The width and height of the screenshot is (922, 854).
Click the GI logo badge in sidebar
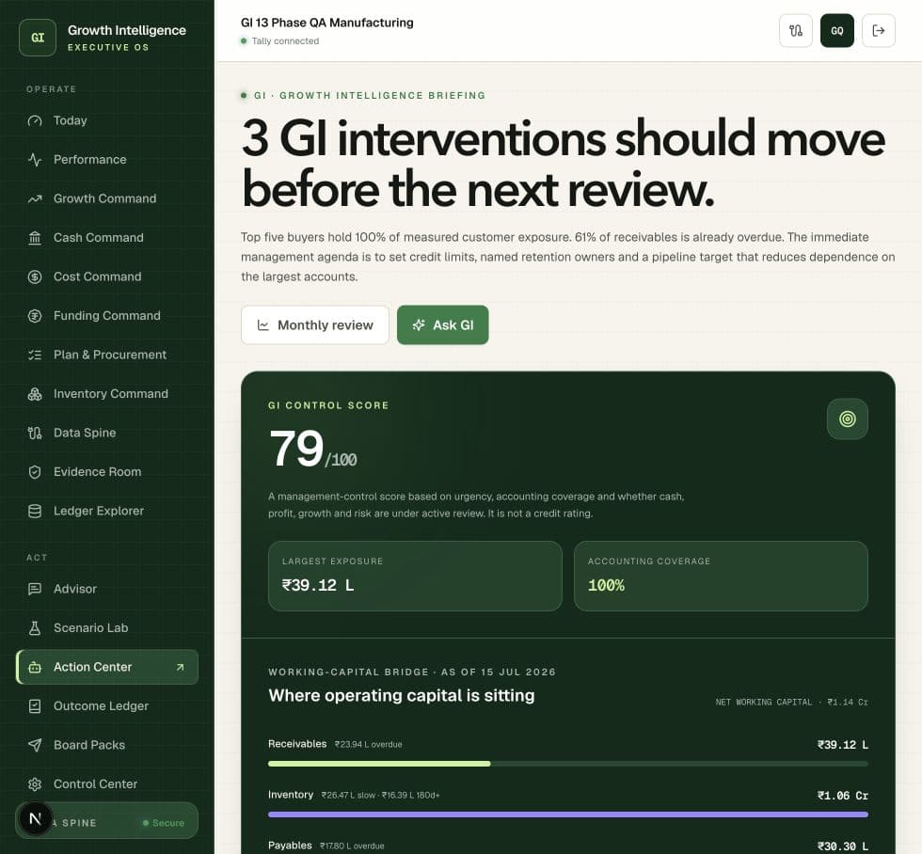[38, 38]
